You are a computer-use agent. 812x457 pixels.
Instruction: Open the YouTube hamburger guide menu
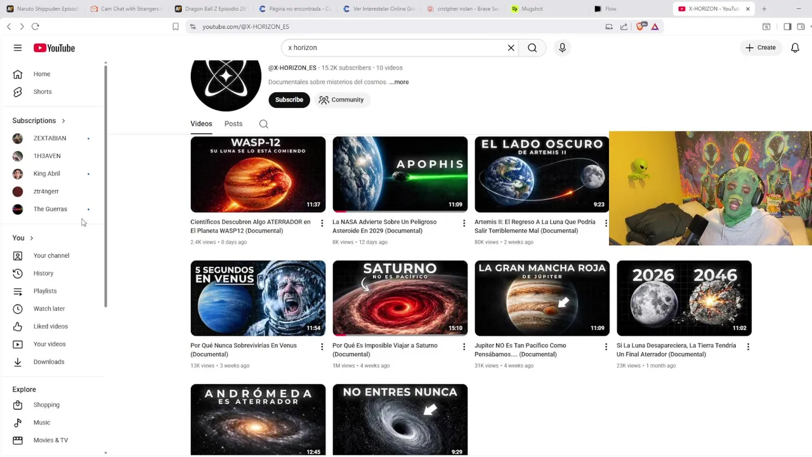pyautogui.click(x=18, y=48)
